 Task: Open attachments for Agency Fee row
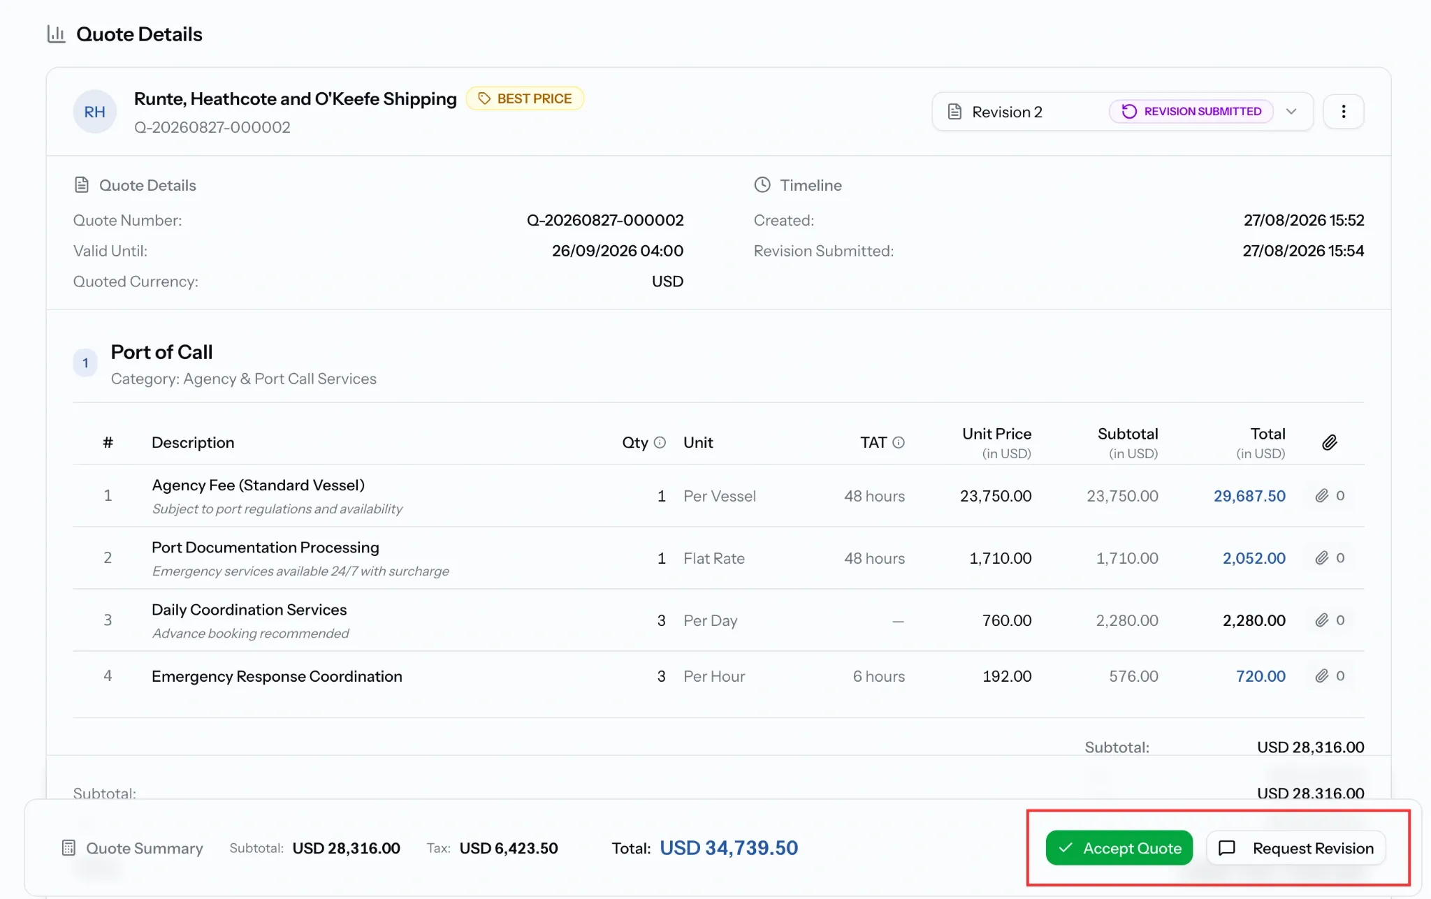pos(1329,496)
